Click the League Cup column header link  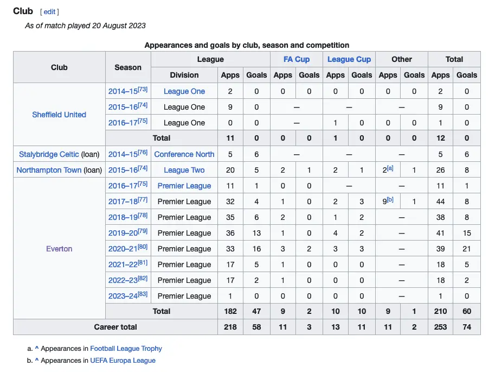349,59
